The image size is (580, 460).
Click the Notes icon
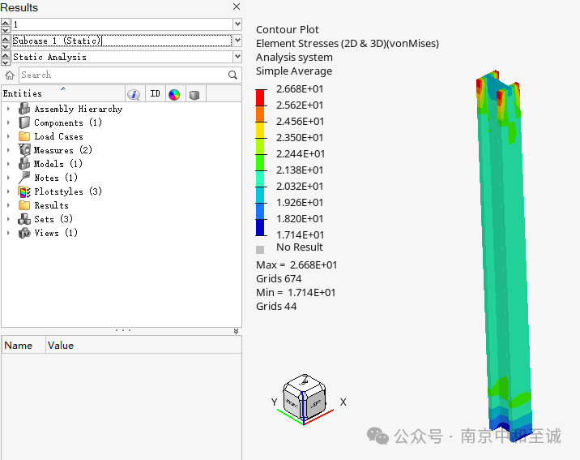(x=24, y=178)
